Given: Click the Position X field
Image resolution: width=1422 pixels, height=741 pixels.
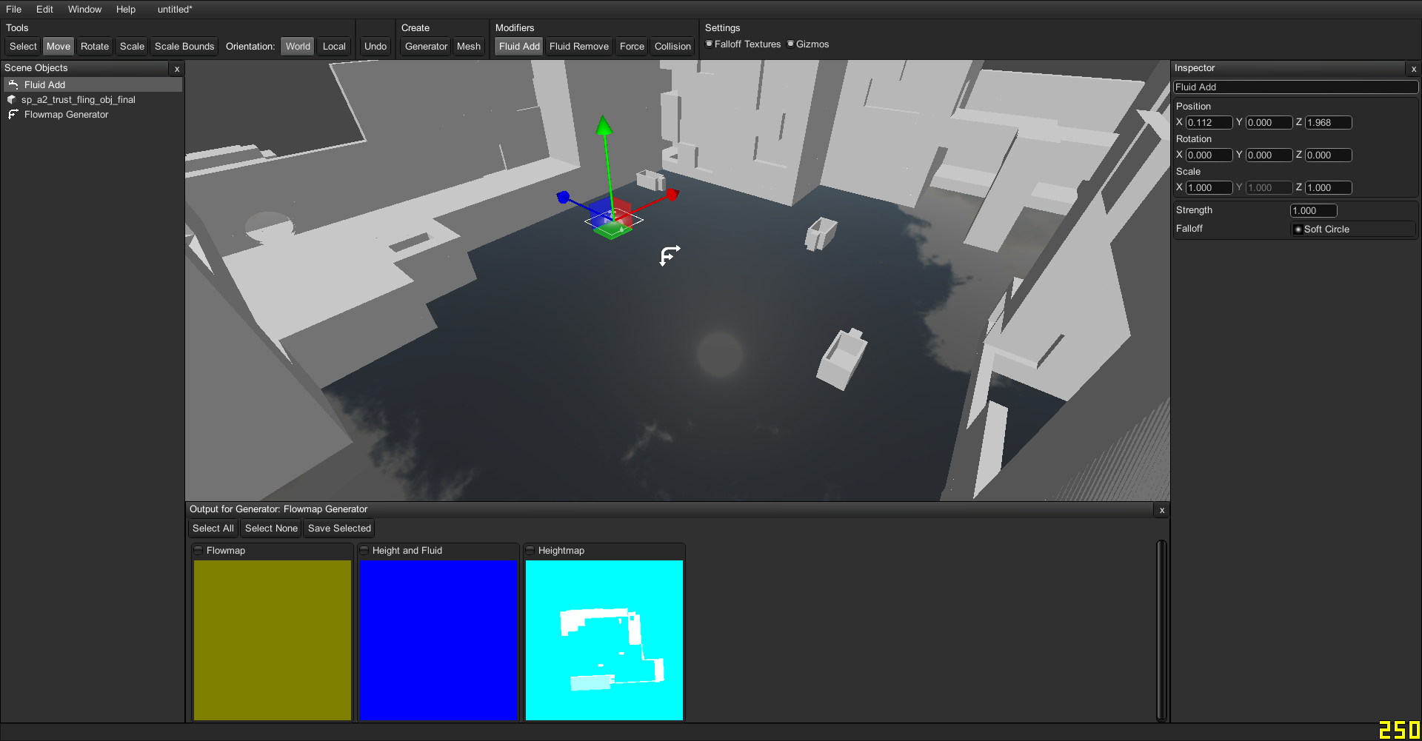Looking at the screenshot, I should (x=1209, y=123).
